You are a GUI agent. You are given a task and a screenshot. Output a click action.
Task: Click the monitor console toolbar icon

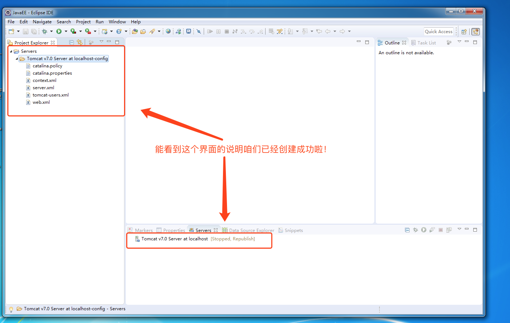pos(189,31)
